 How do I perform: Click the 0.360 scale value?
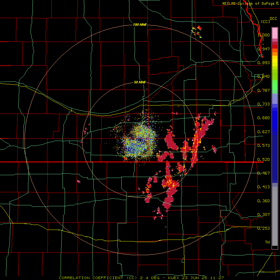(264, 201)
